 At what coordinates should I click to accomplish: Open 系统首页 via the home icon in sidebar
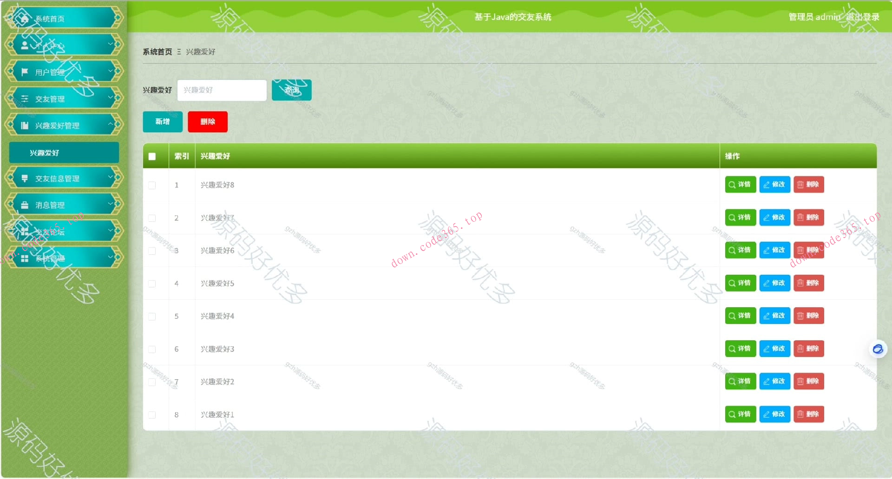[24, 19]
